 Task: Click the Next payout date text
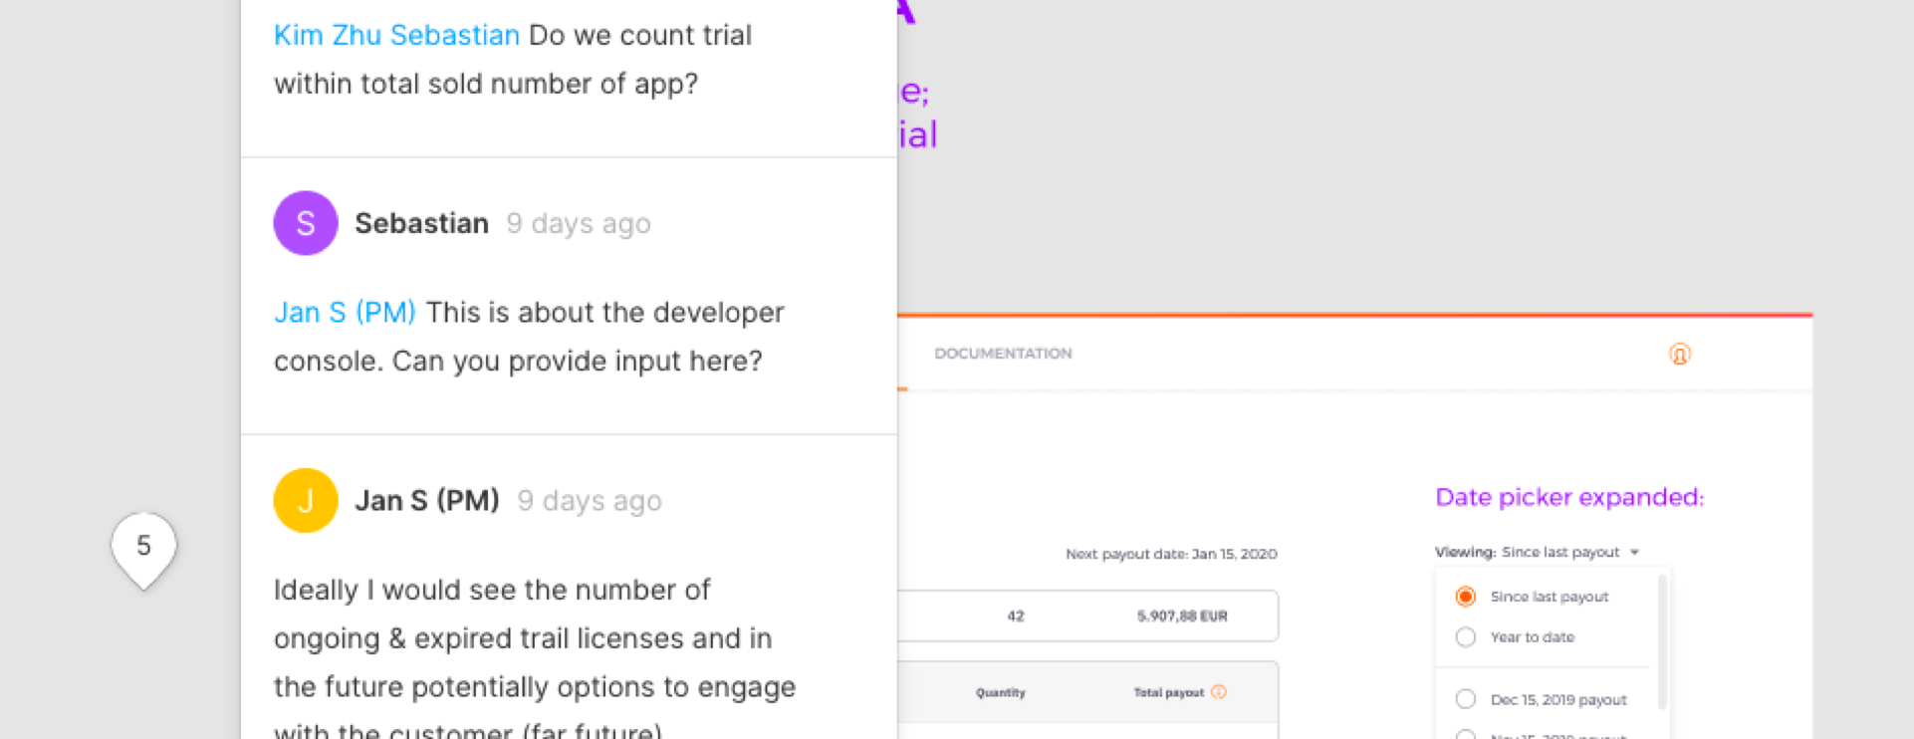tap(1171, 554)
